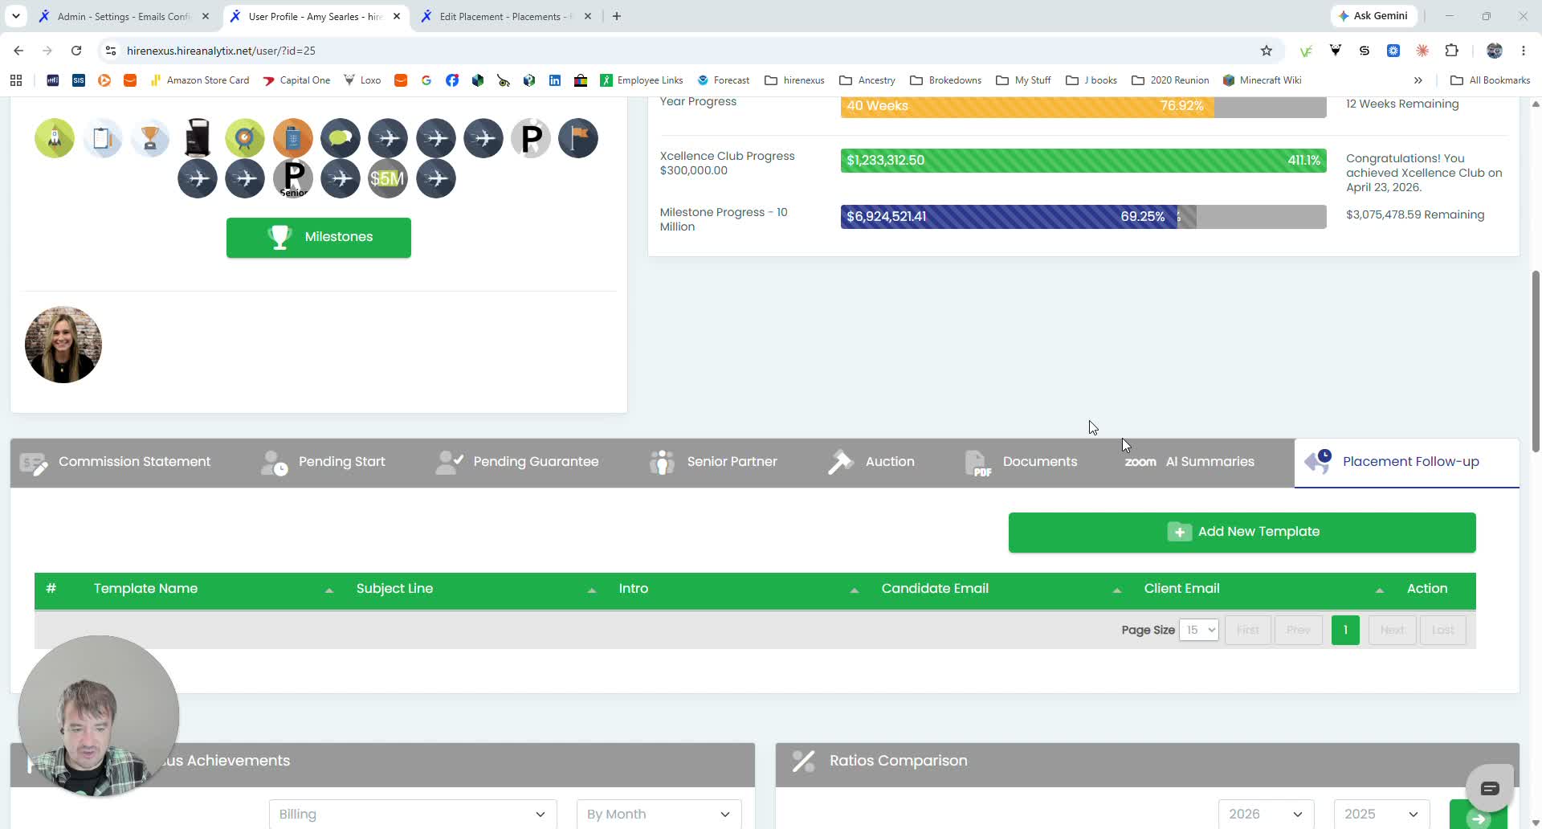Open the Documents tab

tap(1021, 462)
